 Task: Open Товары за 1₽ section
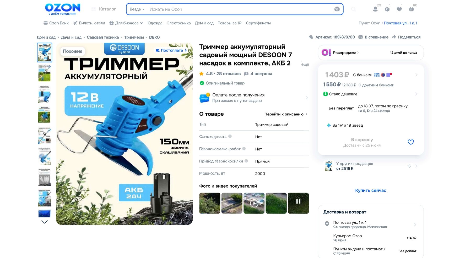click(230, 23)
